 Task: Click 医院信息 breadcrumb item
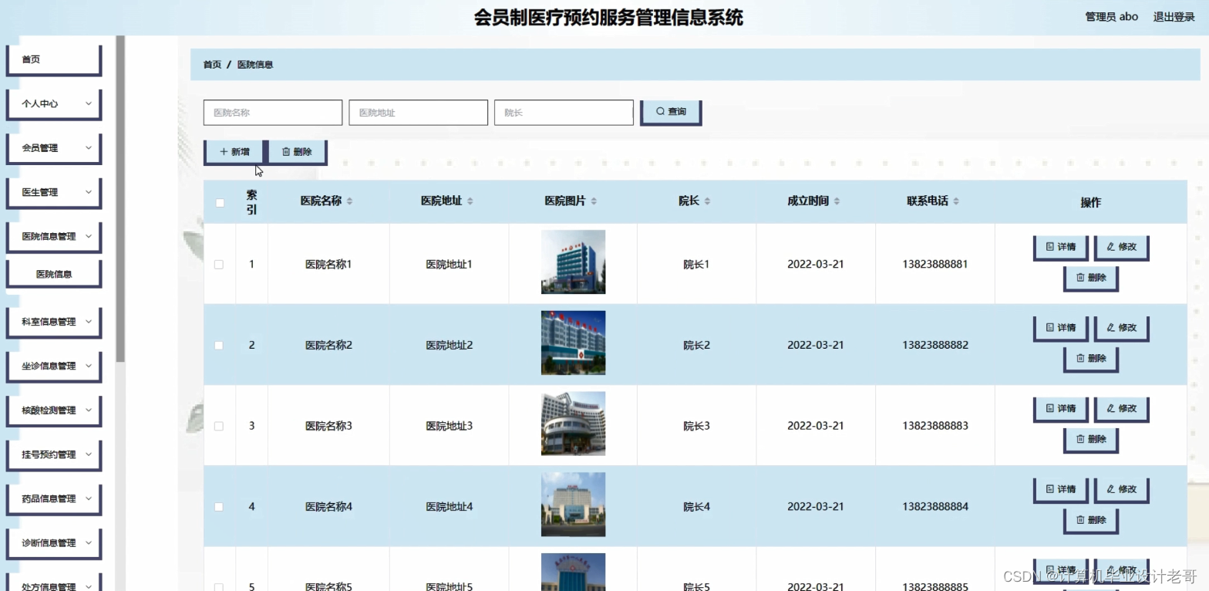pos(255,65)
